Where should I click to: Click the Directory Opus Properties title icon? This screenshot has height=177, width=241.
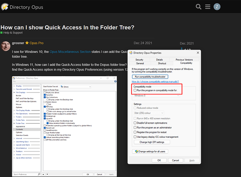pyautogui.click(x=131, y=53)
